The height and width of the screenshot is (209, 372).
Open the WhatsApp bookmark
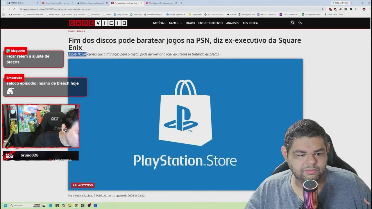click(x=136, y=15)
